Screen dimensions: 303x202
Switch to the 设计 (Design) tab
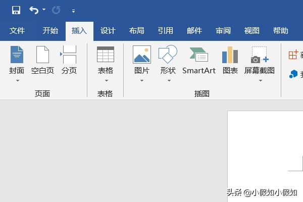click(108, 30)
